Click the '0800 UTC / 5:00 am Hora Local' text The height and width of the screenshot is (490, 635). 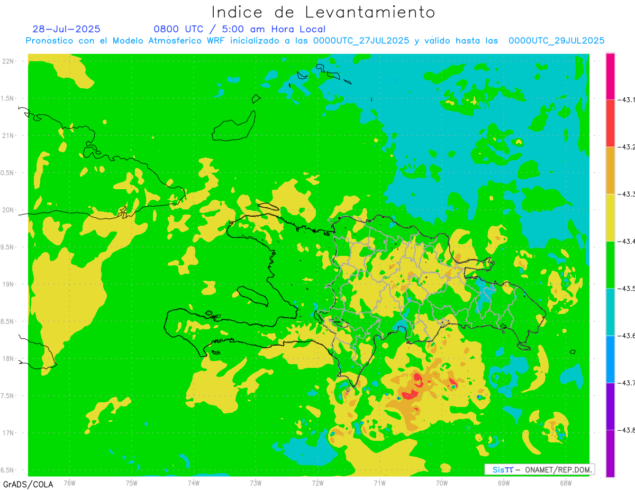point(240,29)
